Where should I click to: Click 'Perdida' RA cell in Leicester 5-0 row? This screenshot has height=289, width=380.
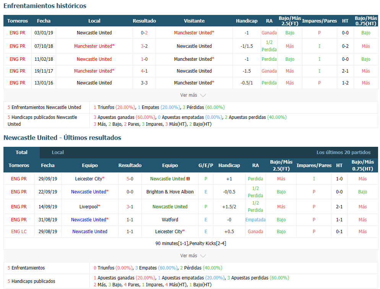click(x=255, y=179)
